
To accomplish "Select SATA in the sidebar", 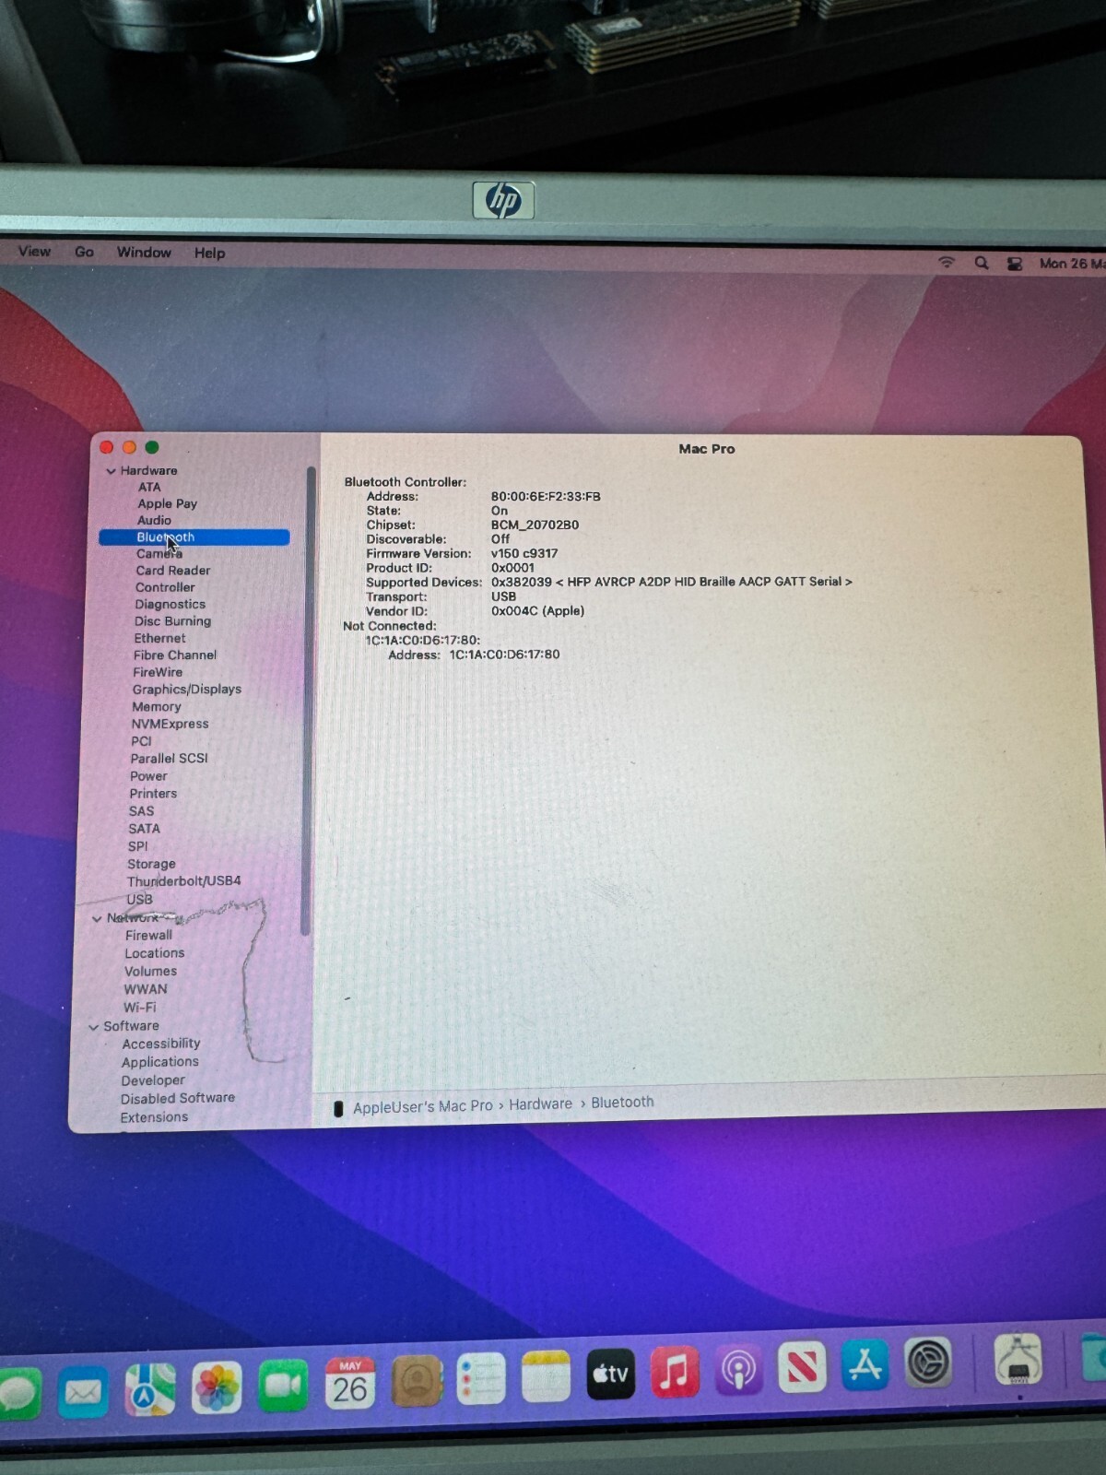I will point(144,829).
